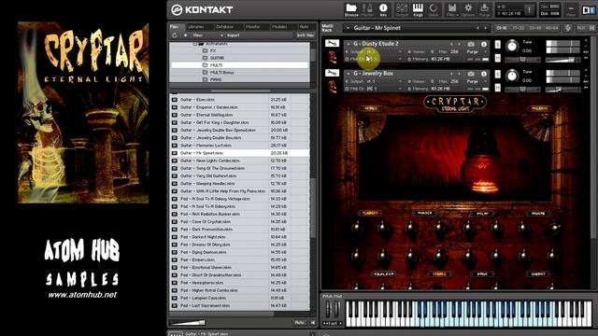Click the Kontakt logo
Screen dimensions: 598x336
click(x=202, y=10)
